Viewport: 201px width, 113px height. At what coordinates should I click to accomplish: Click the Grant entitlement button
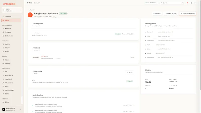click(x=188, y=14)
